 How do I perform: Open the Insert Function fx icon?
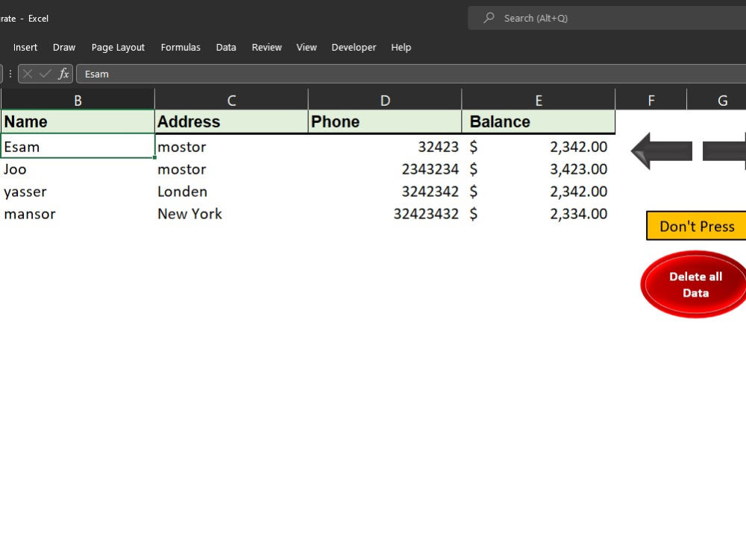click(63, 74)
